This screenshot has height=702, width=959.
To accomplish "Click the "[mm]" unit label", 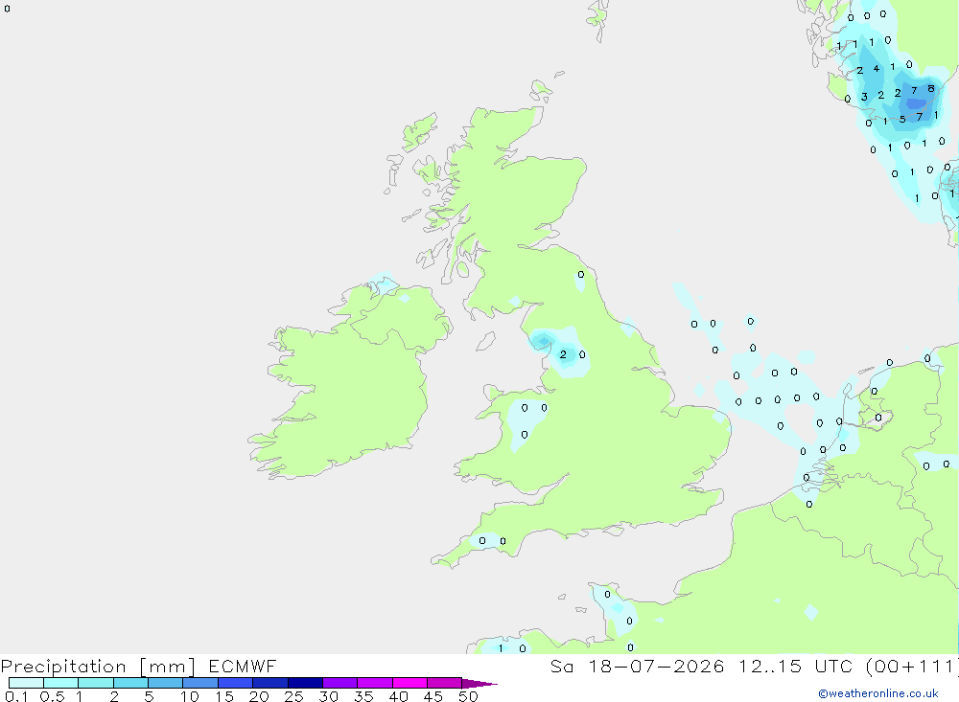I will tap(168, 667).
